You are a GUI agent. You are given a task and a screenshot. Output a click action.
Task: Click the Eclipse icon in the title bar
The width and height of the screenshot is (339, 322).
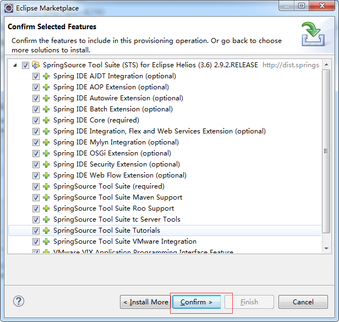point(9,8)
